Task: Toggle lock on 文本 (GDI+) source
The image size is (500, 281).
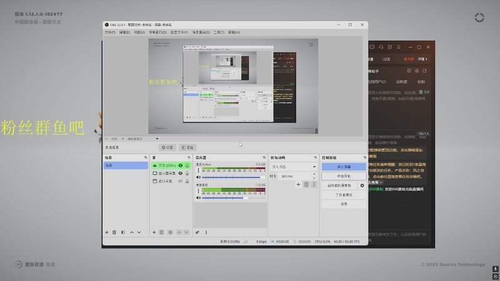Action: click(187, 165)
